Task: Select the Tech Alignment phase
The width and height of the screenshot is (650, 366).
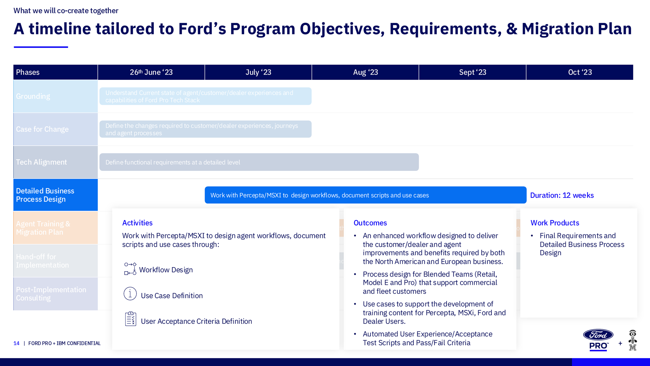Action: [x=55, y=162]
